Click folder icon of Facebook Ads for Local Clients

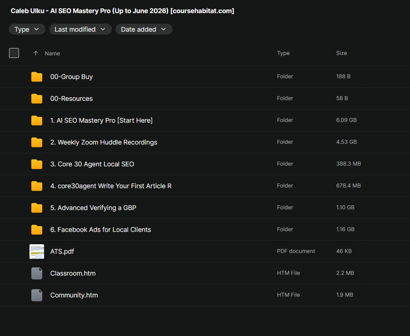(x=37, y=230)
